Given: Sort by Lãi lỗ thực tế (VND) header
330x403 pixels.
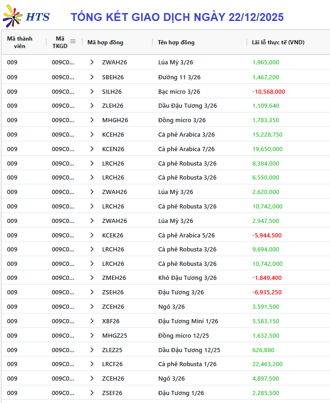Looking at the screenshot, I should 278,42.
